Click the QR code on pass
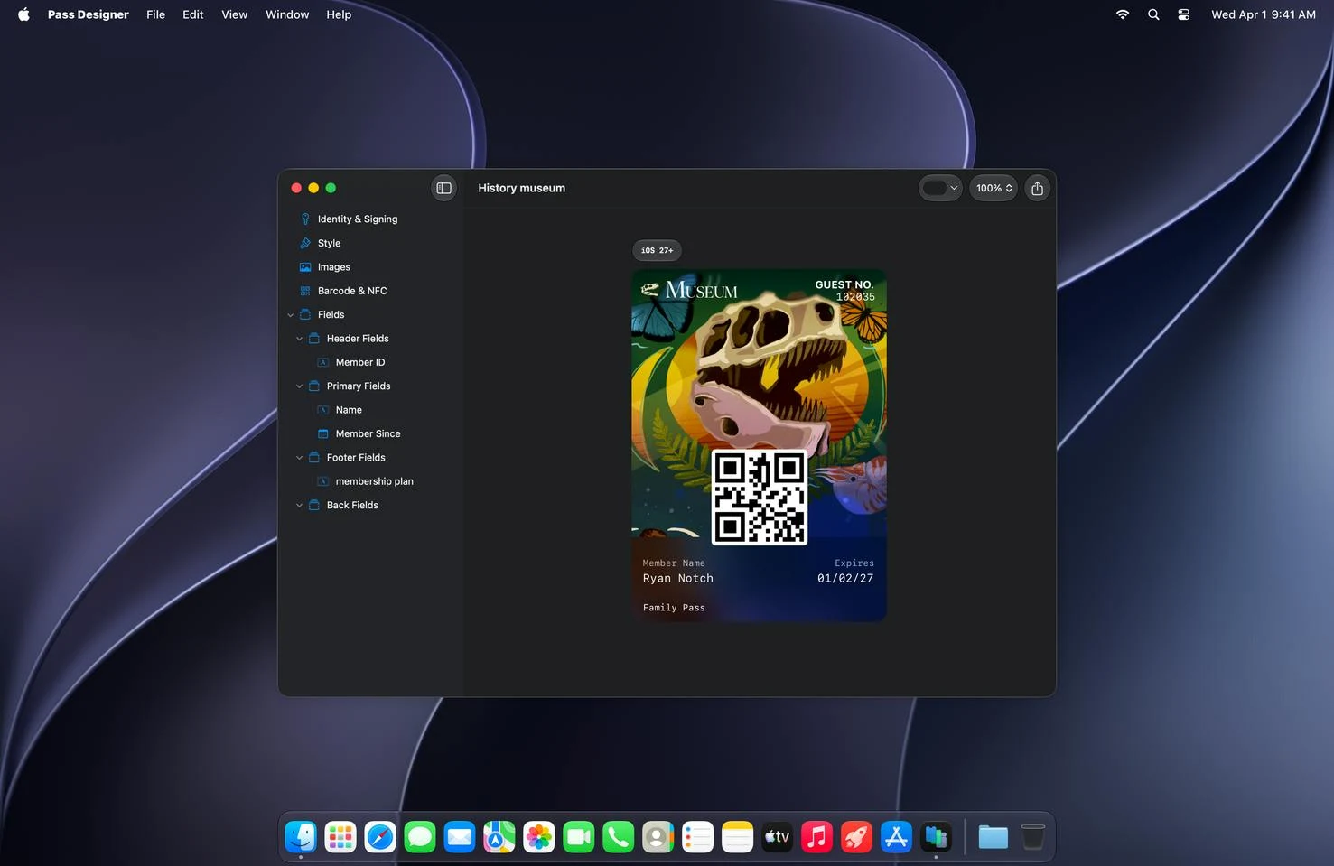 tap(759, 497)
